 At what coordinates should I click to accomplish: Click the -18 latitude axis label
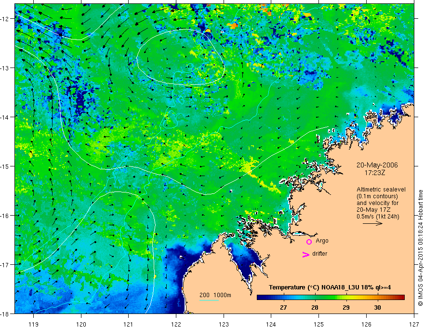(5, 314)
